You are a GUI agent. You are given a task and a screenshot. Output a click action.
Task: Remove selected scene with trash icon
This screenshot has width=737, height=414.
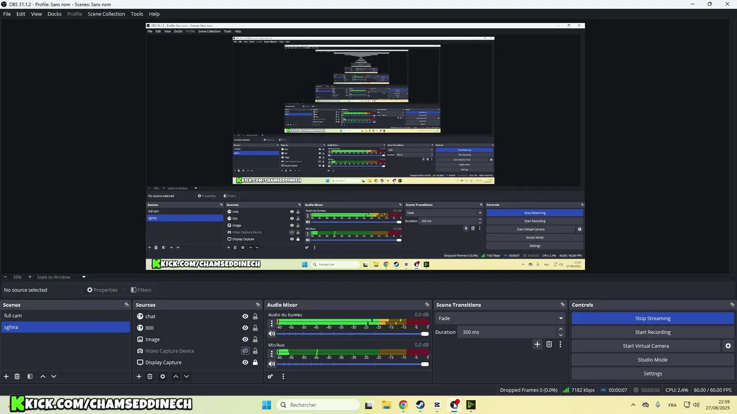[17, 377]
